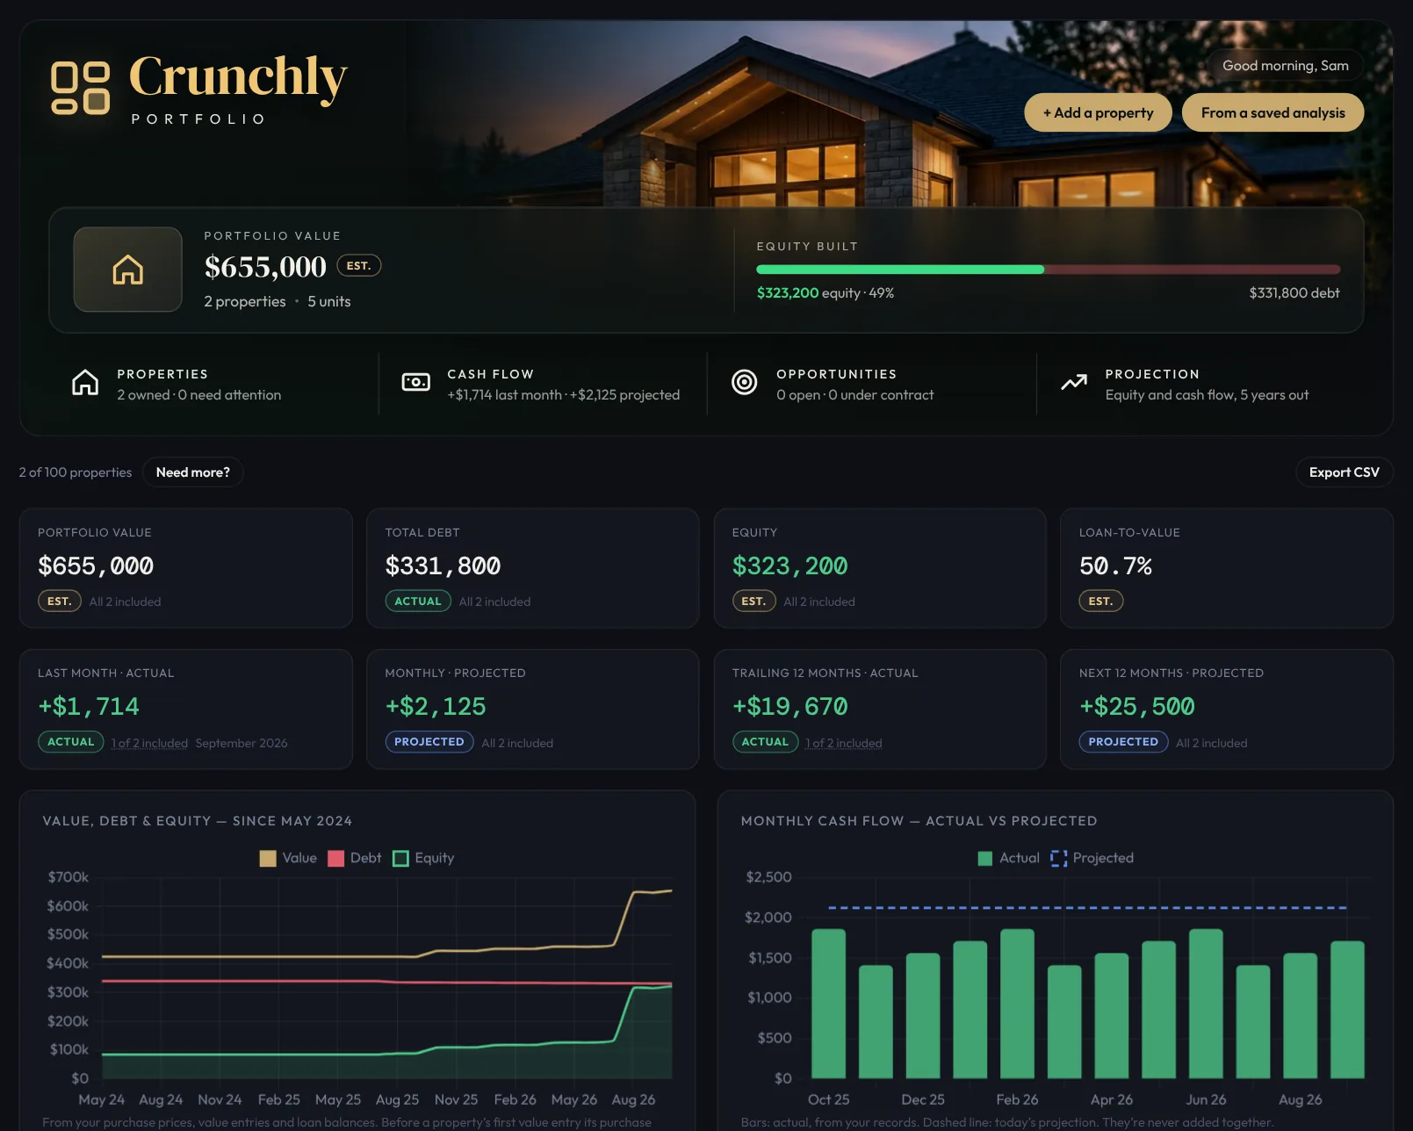Image resolution: width=1413 pixels, height=1131 pixels.
Task: Switch to the Cash Flow tab
Action: coord(543,385)
